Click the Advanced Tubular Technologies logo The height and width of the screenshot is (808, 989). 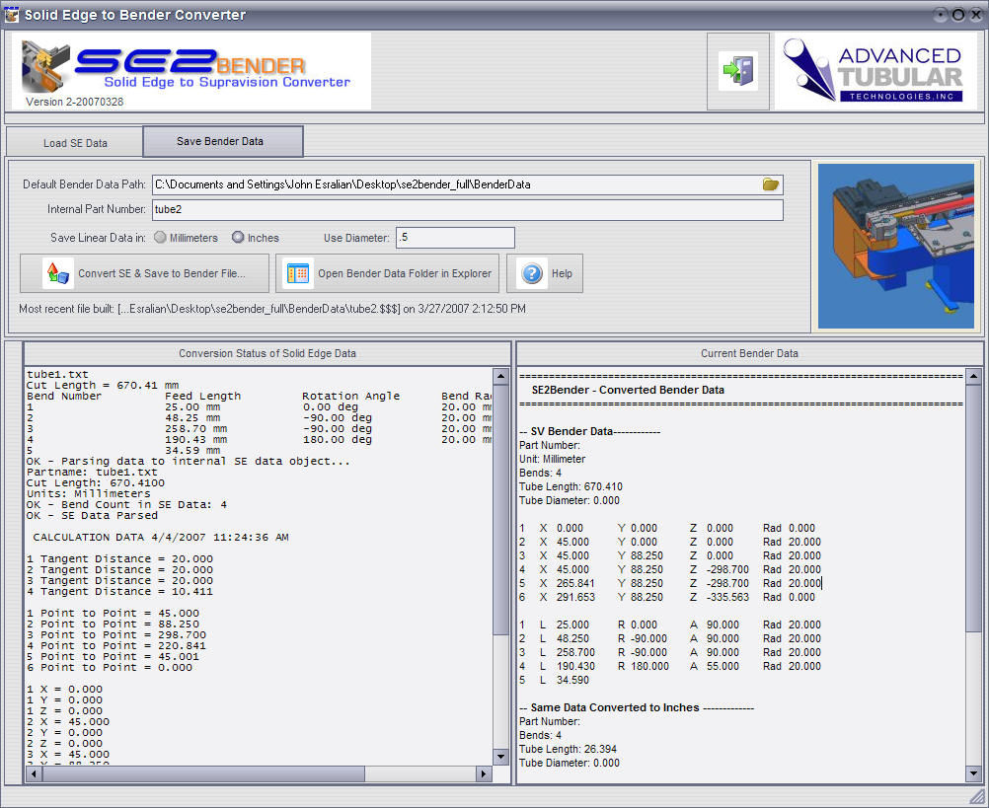(875, 71)
